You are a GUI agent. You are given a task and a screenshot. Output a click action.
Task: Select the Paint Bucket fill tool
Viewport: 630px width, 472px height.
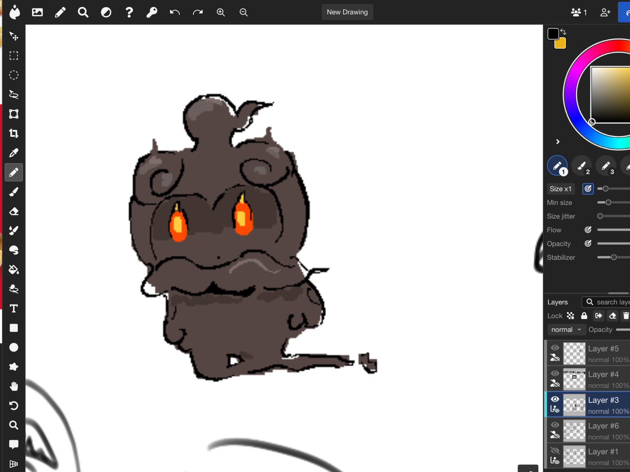coord(14,269)
